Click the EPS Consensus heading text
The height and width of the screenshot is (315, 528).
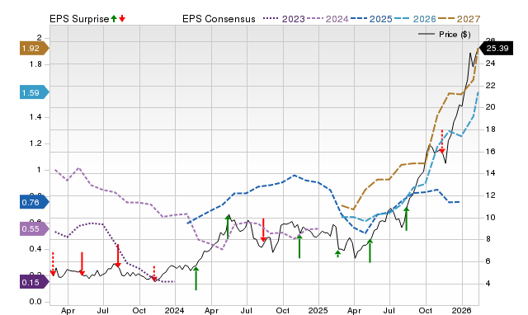tap(219, 19)
